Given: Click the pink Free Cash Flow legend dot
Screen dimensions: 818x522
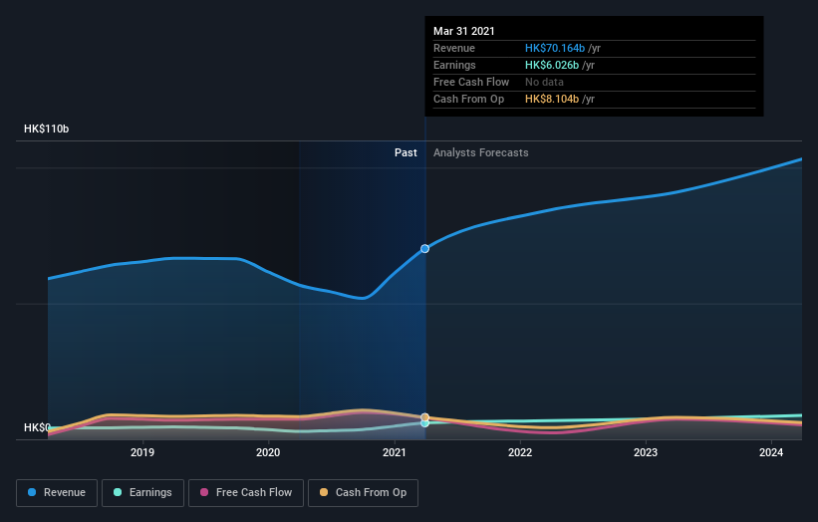Looking at the screenshot, I should (x=204, y=492).
